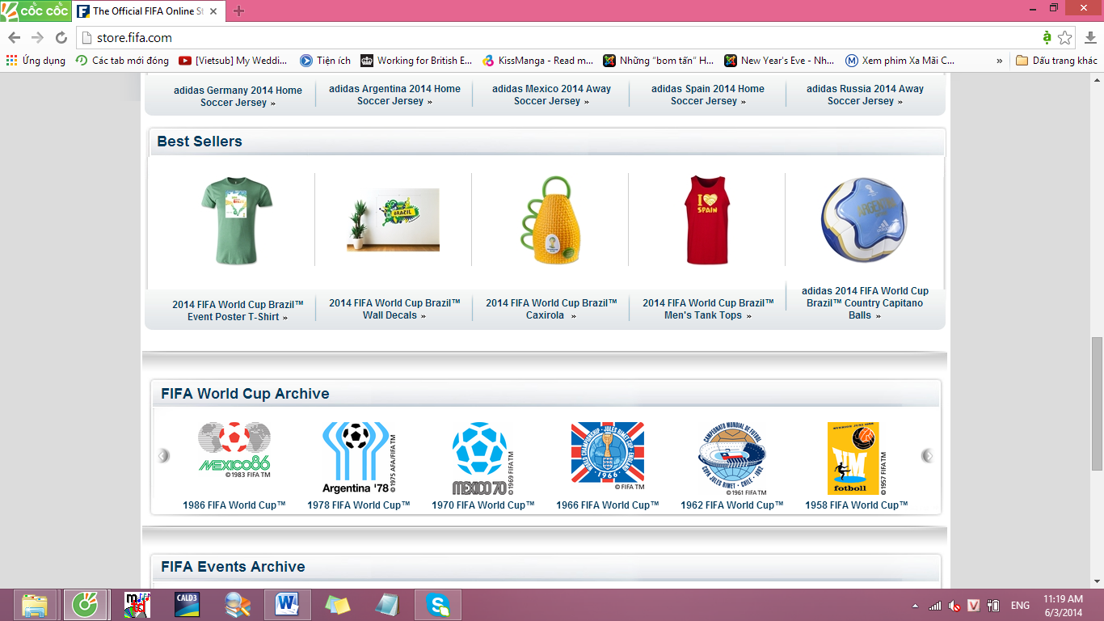Open the Những "bom tấn" H... bookmark
Image resolution: width=1104 pixels, height=621 pixels.
coord(659,61)
